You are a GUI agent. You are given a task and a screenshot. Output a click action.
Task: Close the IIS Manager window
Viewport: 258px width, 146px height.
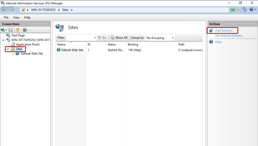252,3
